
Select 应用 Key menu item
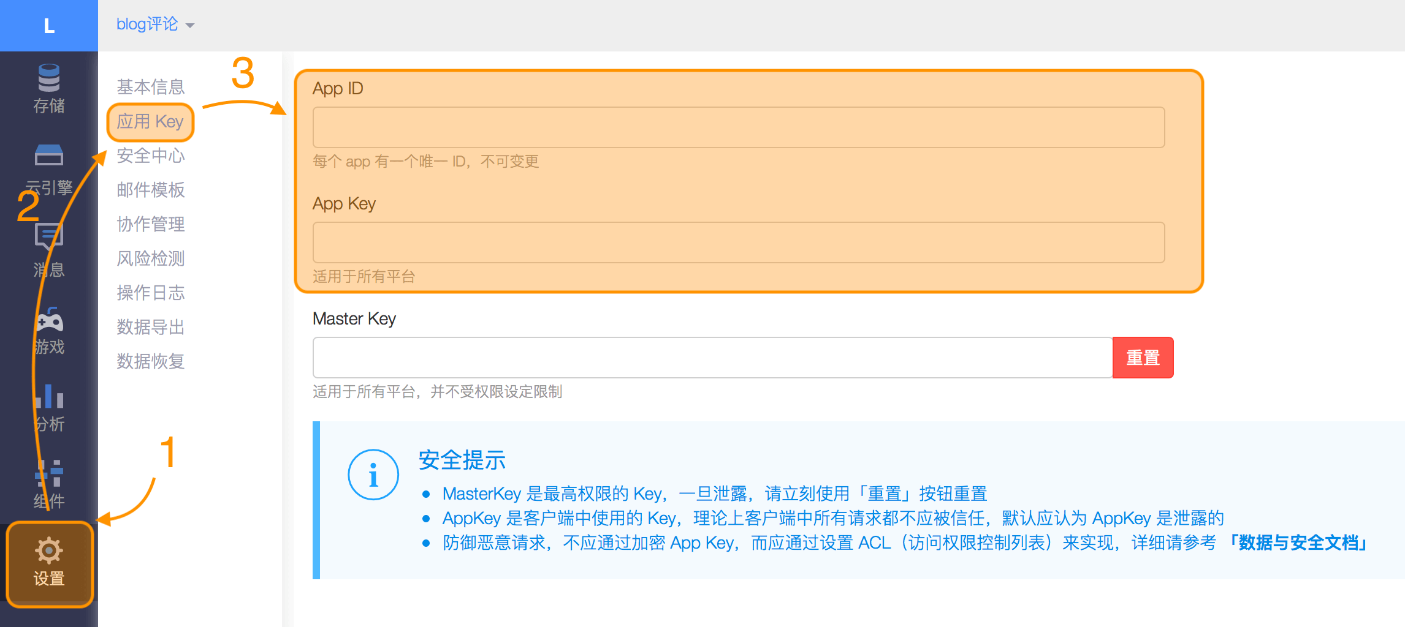point(150,121)
